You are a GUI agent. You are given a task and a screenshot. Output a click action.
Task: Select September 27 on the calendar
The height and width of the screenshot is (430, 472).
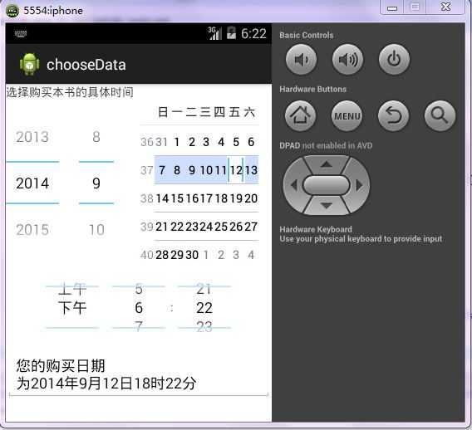pos(251,227)
